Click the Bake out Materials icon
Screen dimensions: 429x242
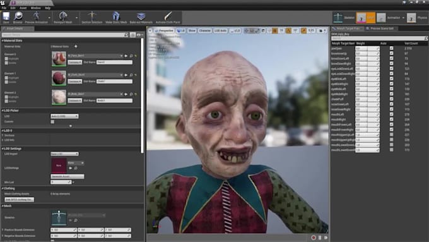pyautogui.click(x=141, y=16)
